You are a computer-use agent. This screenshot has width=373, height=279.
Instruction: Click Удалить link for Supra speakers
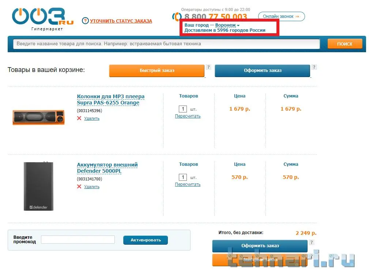pos(92,118)
